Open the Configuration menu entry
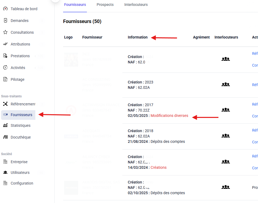The width and height of the screenshot is (258, 203). (22, 183)
